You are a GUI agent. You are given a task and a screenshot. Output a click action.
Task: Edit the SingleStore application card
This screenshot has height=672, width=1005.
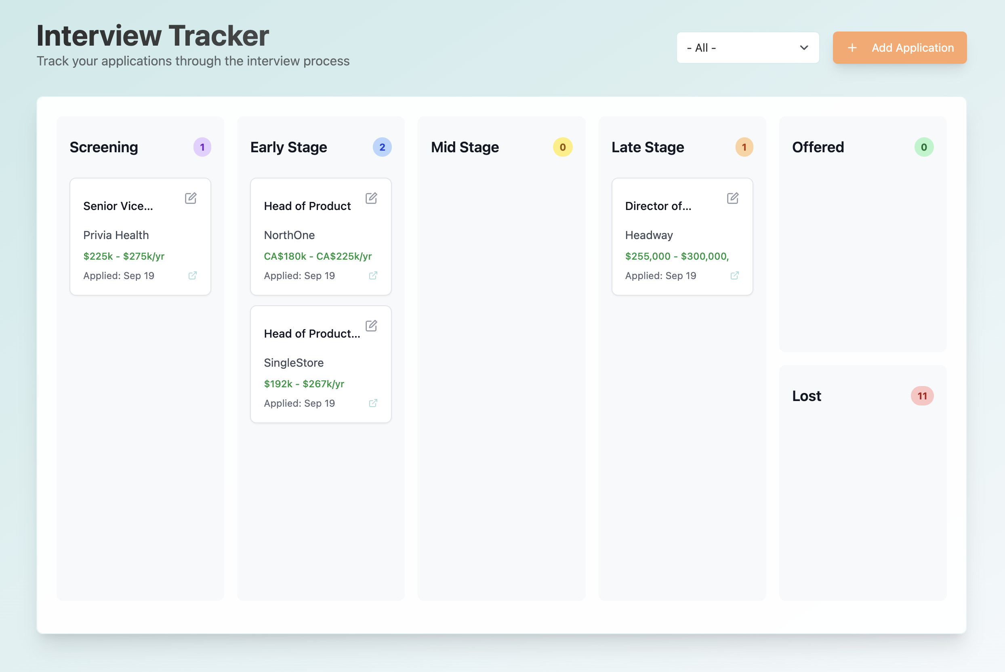371,326
